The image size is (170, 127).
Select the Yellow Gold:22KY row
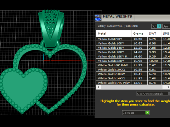133,61
